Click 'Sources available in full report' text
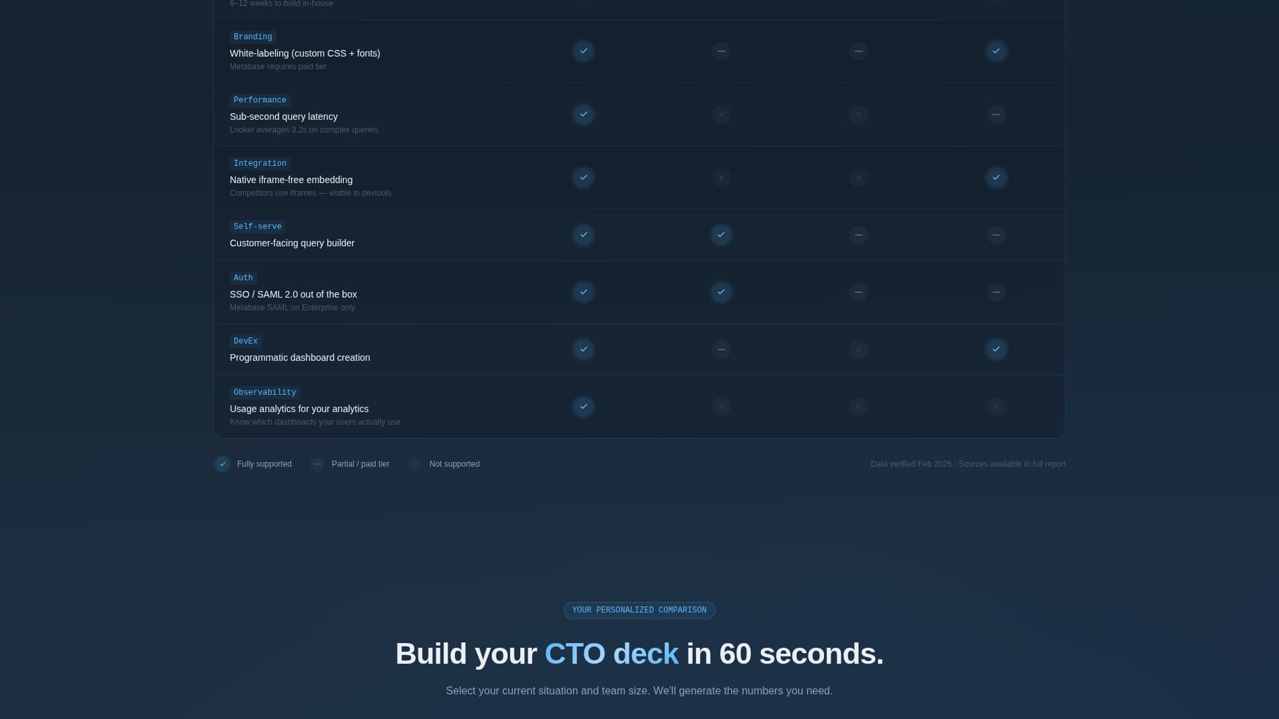This screenshot has width=1279, height=719. point(1012,464)
